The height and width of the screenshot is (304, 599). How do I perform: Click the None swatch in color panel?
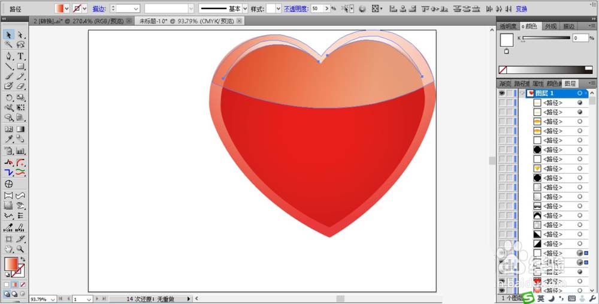point(503,70)
